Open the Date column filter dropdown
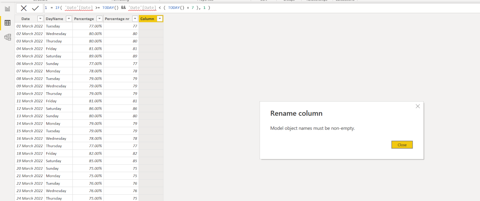Image resolution: width=480 pixels, height=201 pixels. point(40,19)
